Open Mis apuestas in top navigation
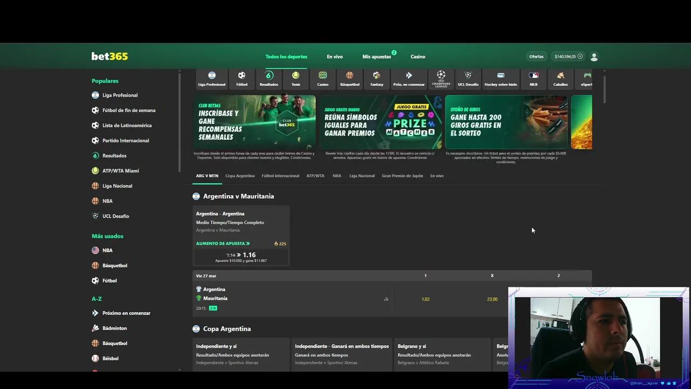 pyautogui.click(x=377, y=57)
